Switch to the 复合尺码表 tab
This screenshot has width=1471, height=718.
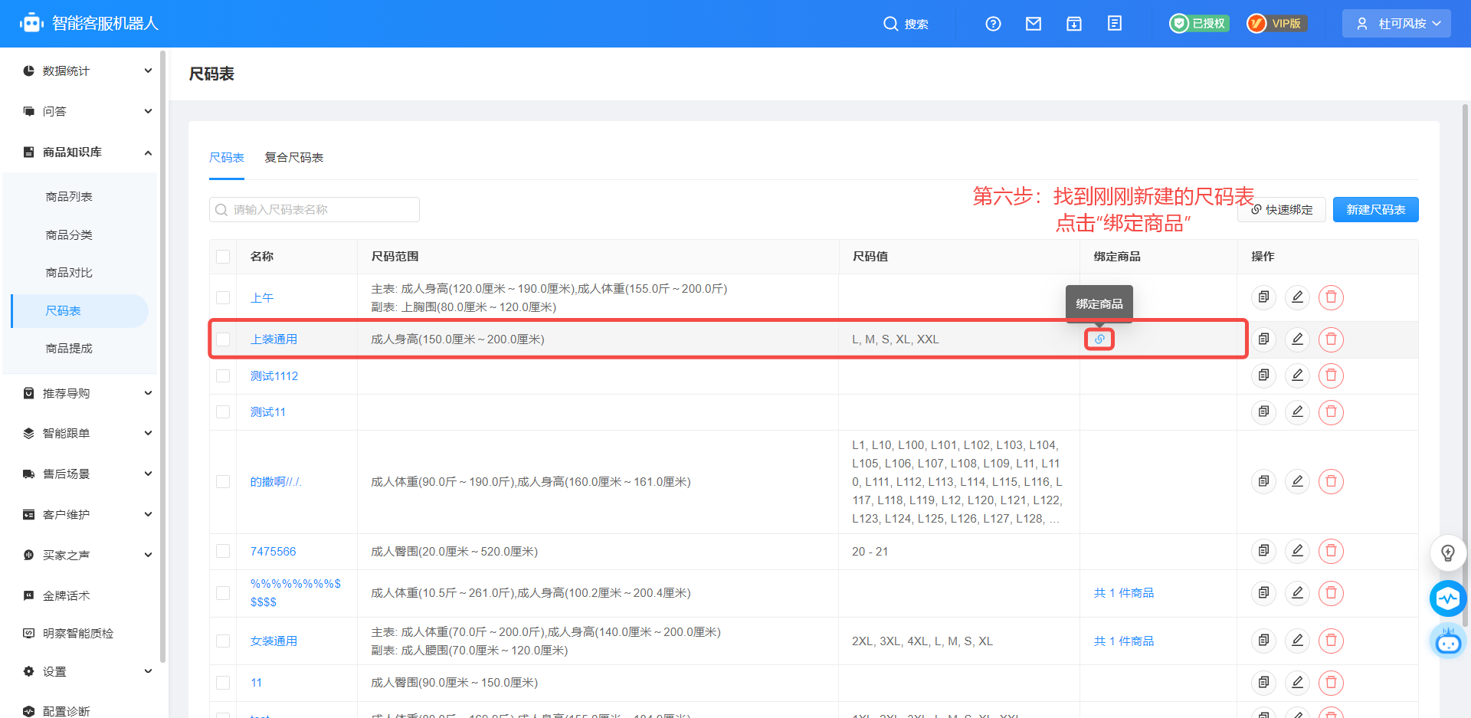(293, 157)
